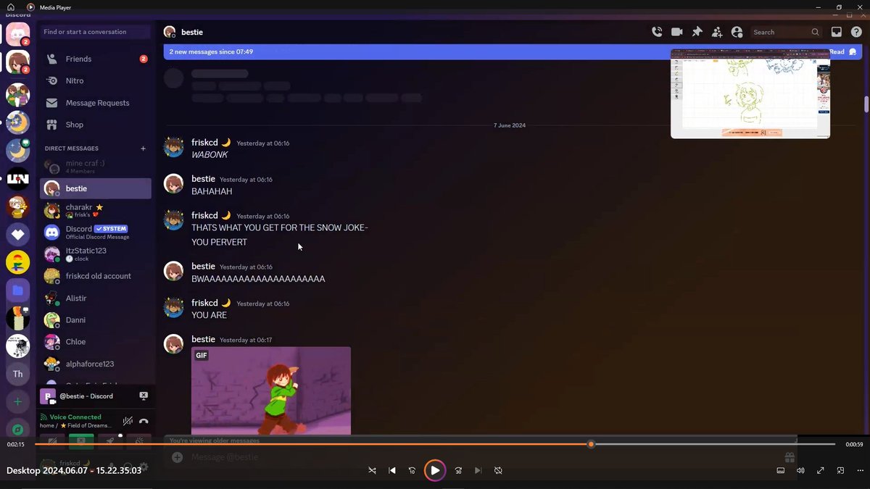Open the screen share preview thumbnail
This screenshot has height=489, width=870.
click(750, 93)
